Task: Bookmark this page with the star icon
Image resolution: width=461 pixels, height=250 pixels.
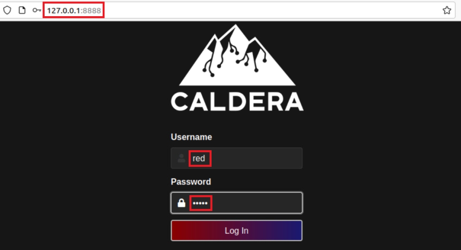Action: [447, 10]
